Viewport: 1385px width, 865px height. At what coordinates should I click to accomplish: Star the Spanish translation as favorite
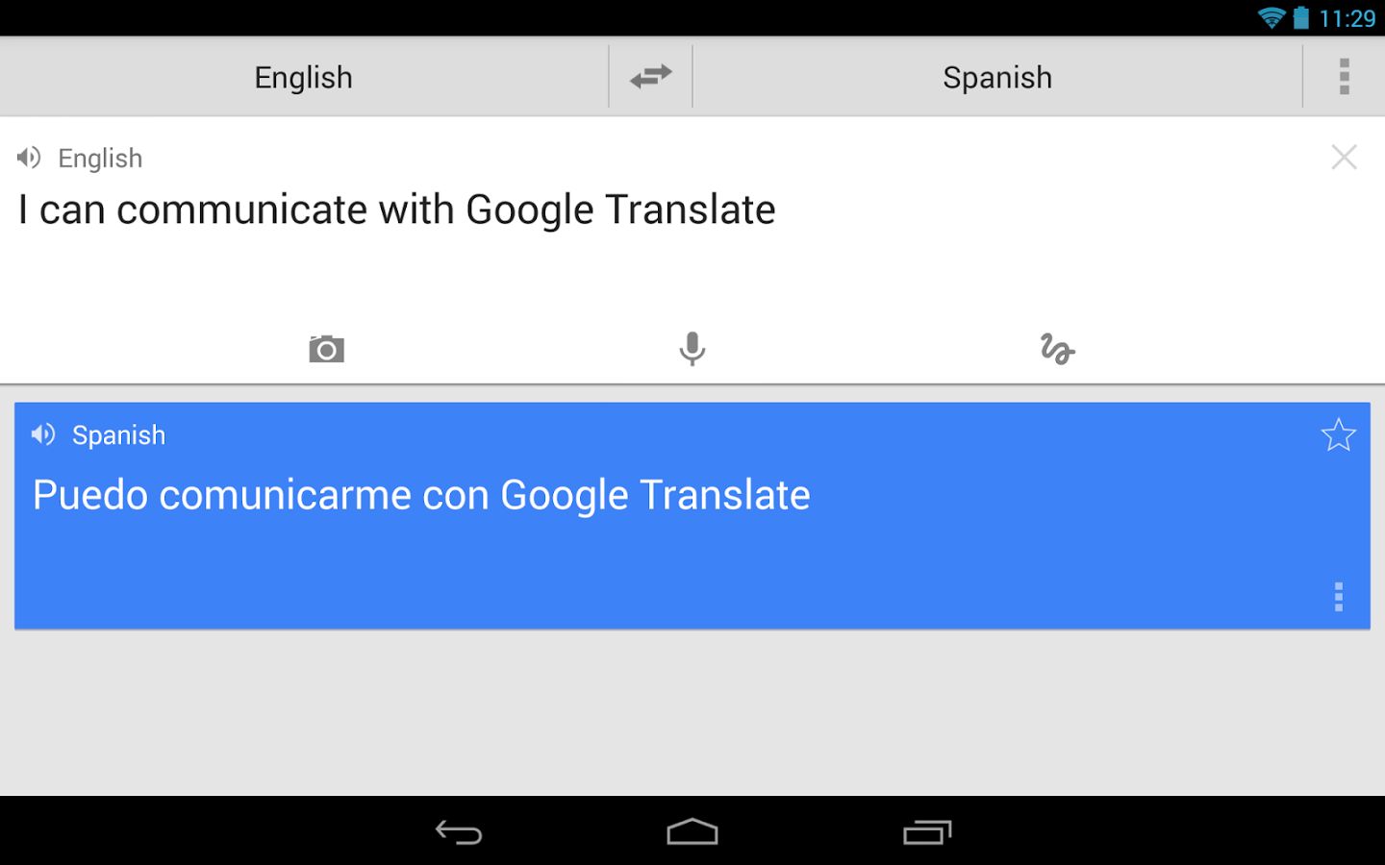click(x=1338, y=435)
